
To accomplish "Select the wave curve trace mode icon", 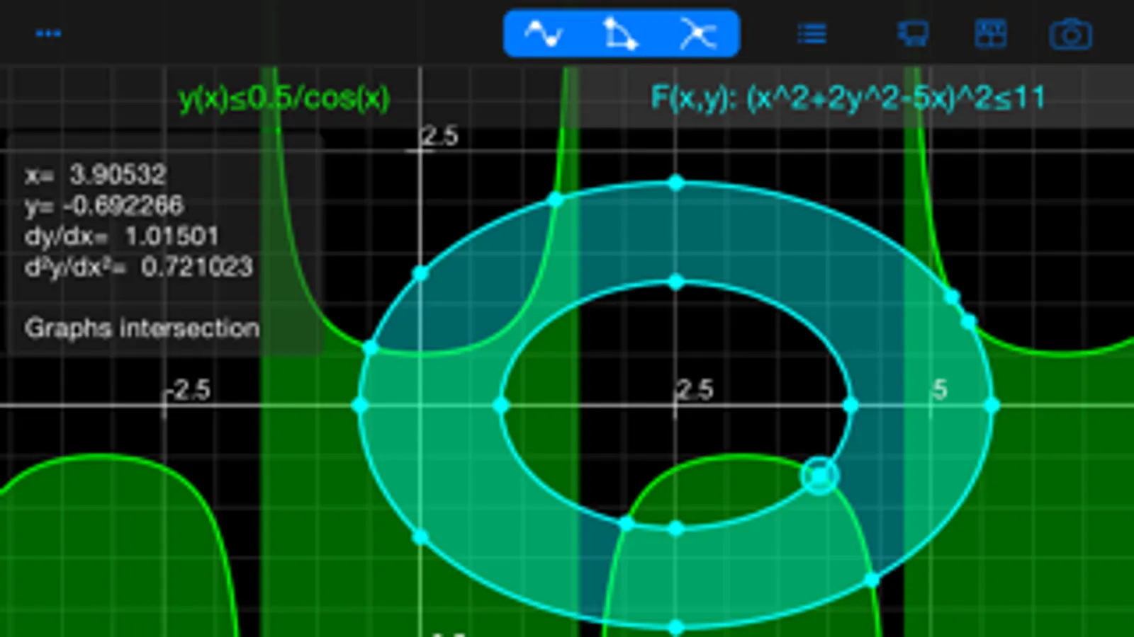I will coord(544,33).
